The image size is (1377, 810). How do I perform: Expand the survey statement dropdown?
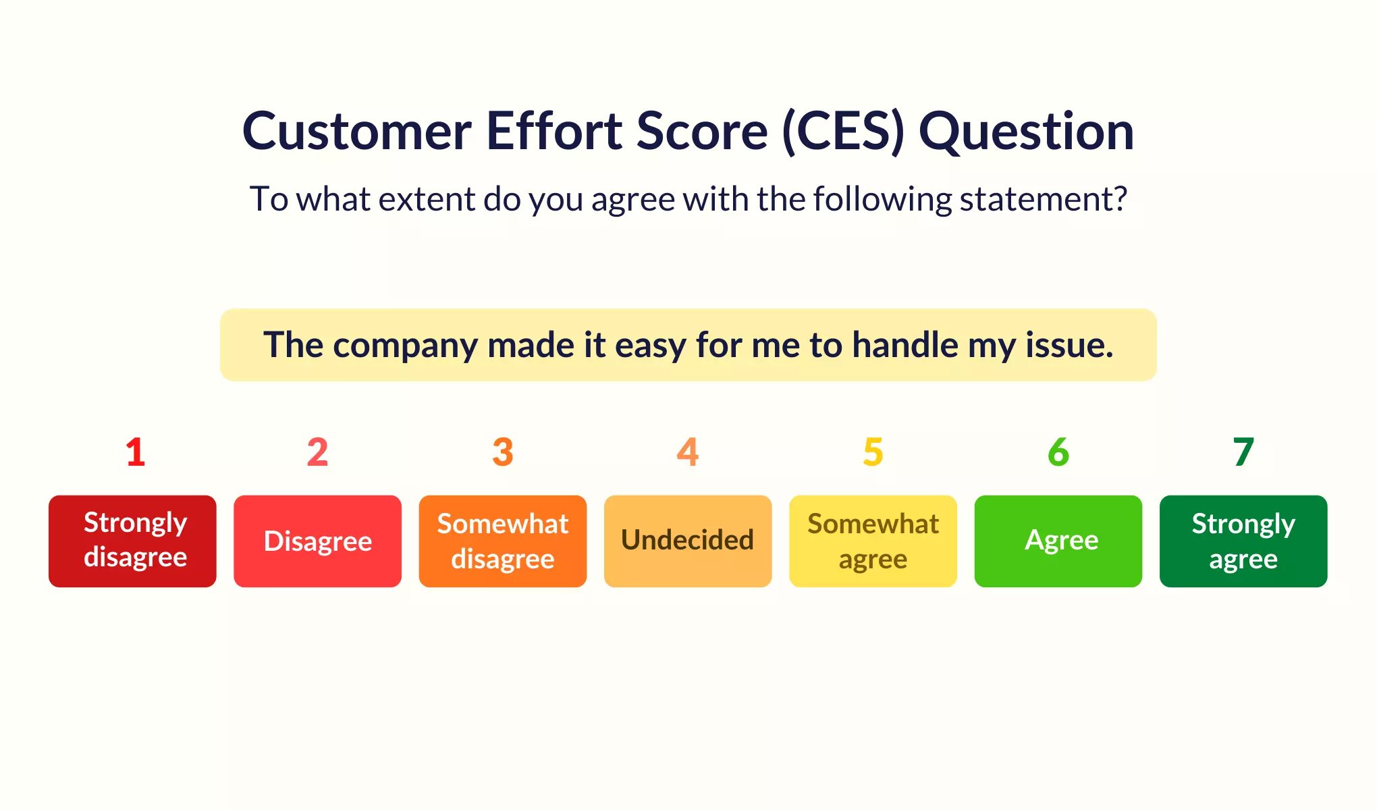(688, 344)
